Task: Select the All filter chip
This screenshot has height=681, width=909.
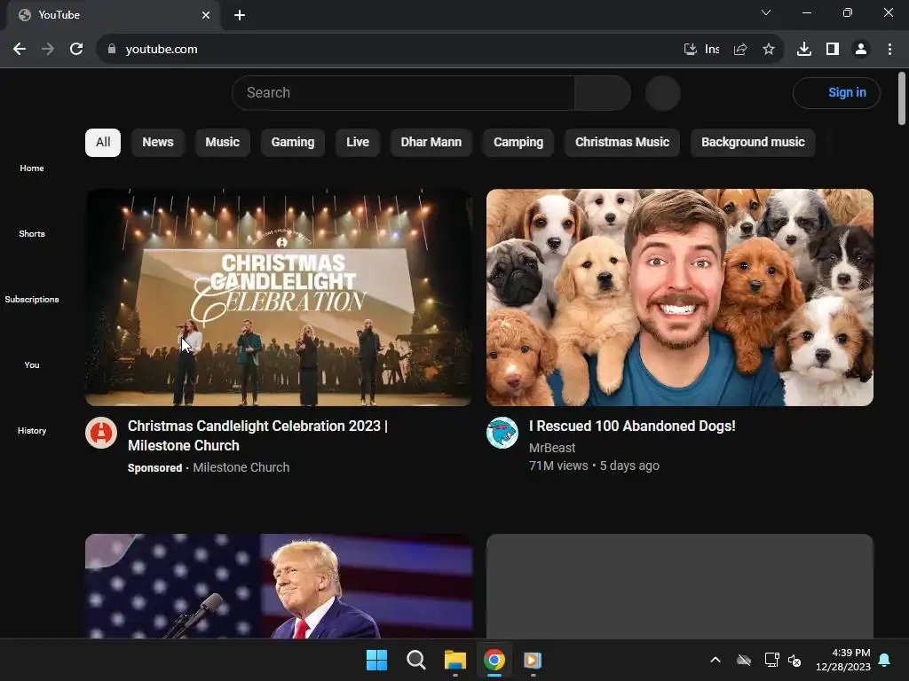Action: coord(103,143)
